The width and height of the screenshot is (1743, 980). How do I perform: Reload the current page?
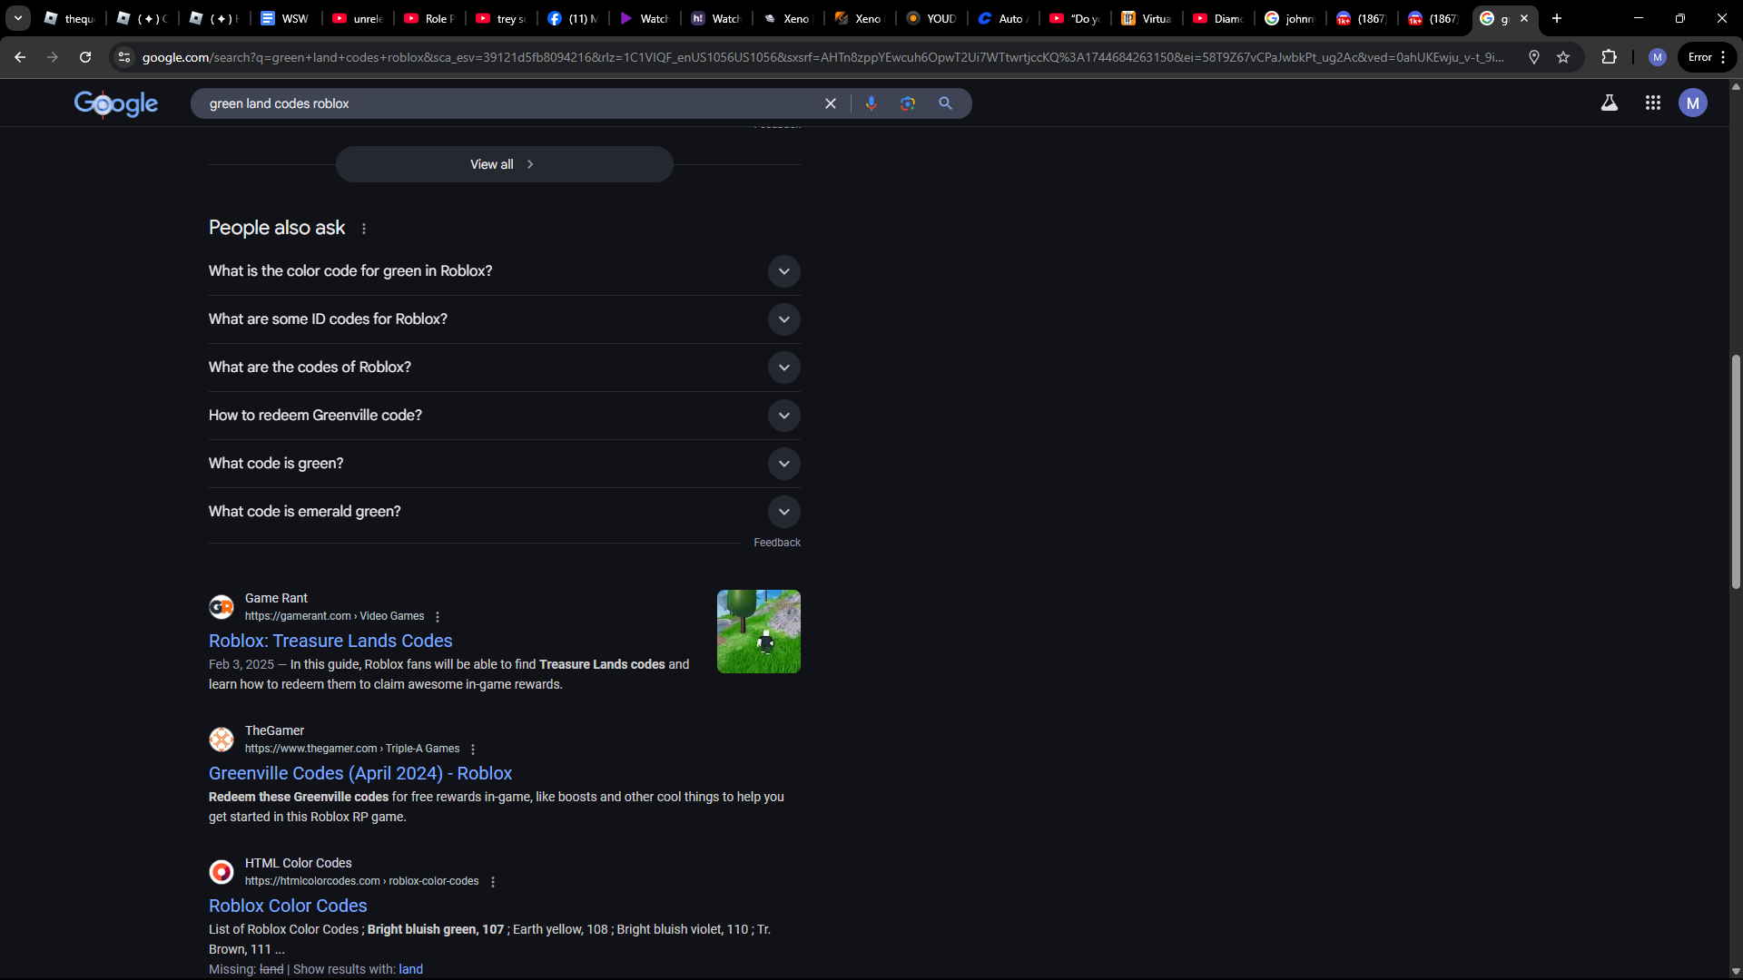tap(85, 57)
